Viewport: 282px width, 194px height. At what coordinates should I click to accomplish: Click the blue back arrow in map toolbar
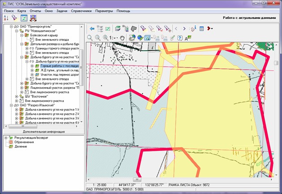[92, 28]
